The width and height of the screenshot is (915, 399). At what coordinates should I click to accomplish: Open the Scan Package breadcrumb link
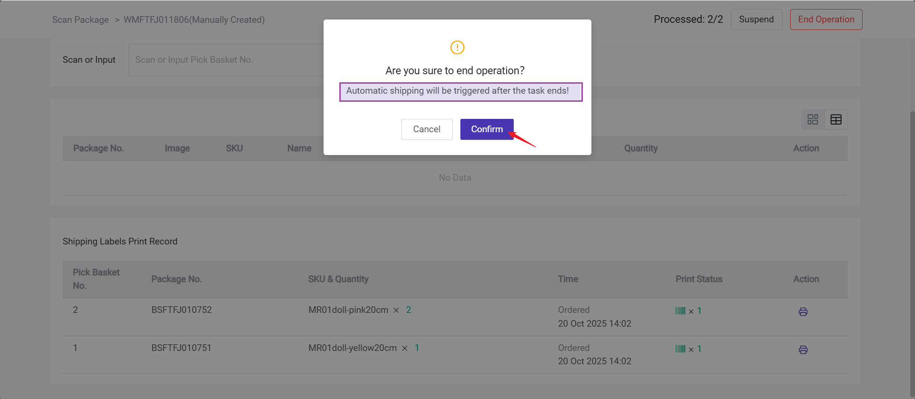81,20
